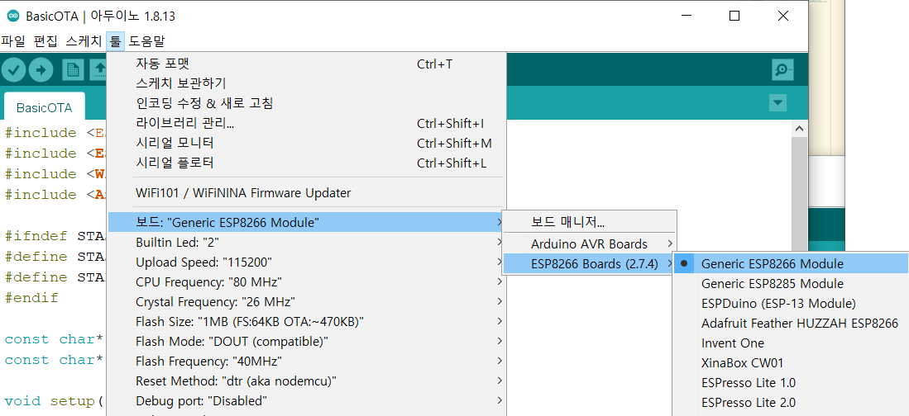The image size is (909, 416).
Task: Open the 파일 menu
Action: pyautogui.click(x=13, y=41)
